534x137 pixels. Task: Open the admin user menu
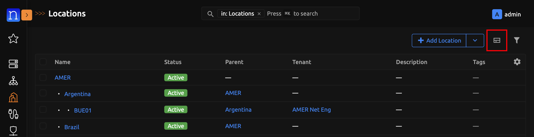[506, 14]
